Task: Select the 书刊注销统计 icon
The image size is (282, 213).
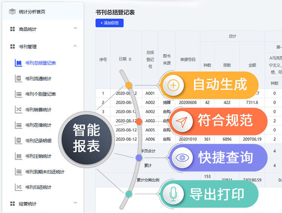Action: tap(18, 156)
